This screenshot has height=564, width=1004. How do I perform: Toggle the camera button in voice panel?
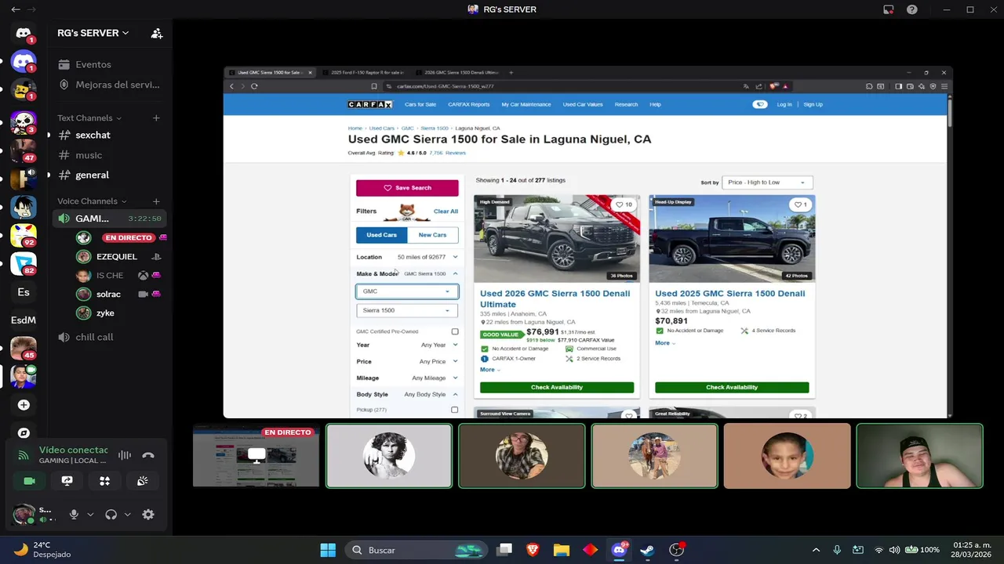29,481
